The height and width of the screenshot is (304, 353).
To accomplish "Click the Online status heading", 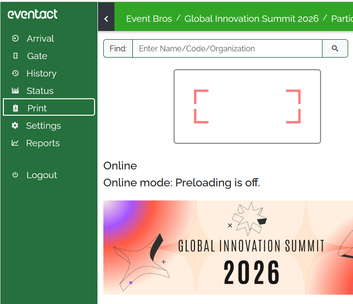I will pyautogui.click(x=120, y=166).
